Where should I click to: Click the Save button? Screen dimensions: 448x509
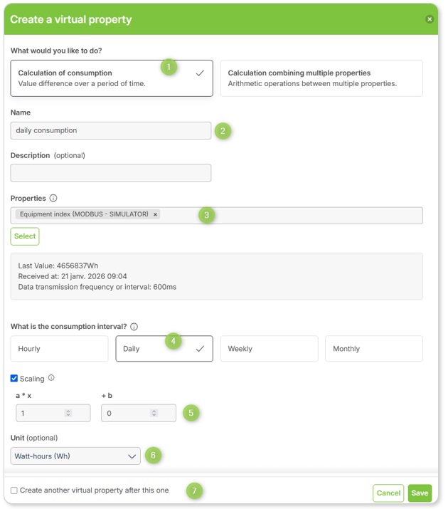tap(420, 493)
